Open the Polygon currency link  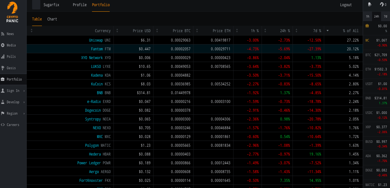(x=92, y=145)
